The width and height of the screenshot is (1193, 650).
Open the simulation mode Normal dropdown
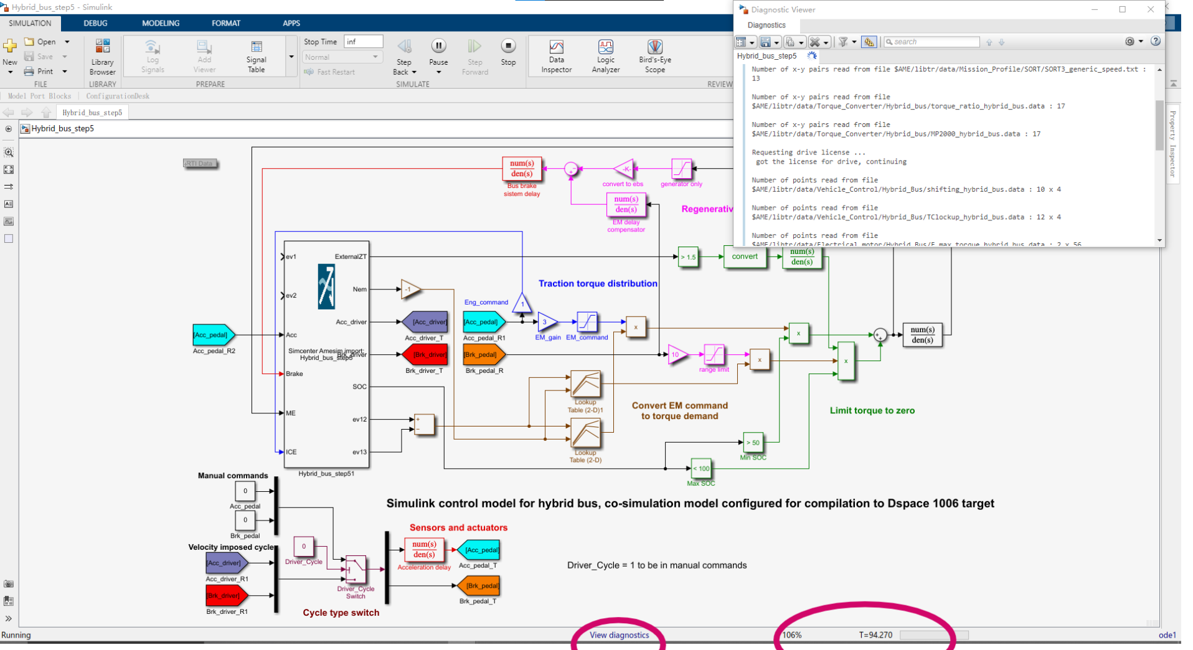pyautogui.click(x=342, y=57)
